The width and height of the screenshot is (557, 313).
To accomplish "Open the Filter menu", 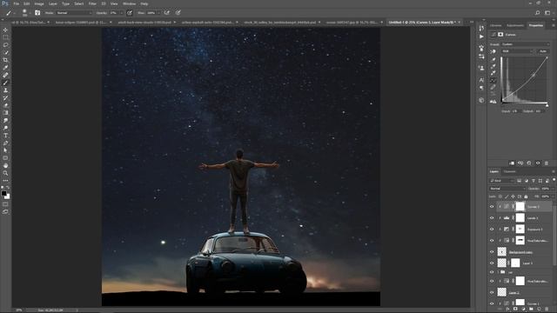I will pos(92,3).
